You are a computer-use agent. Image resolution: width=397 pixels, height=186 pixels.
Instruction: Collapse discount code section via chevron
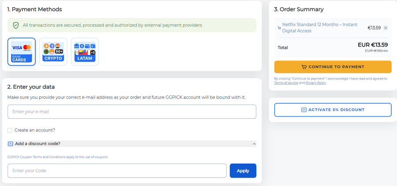point(254,144)
